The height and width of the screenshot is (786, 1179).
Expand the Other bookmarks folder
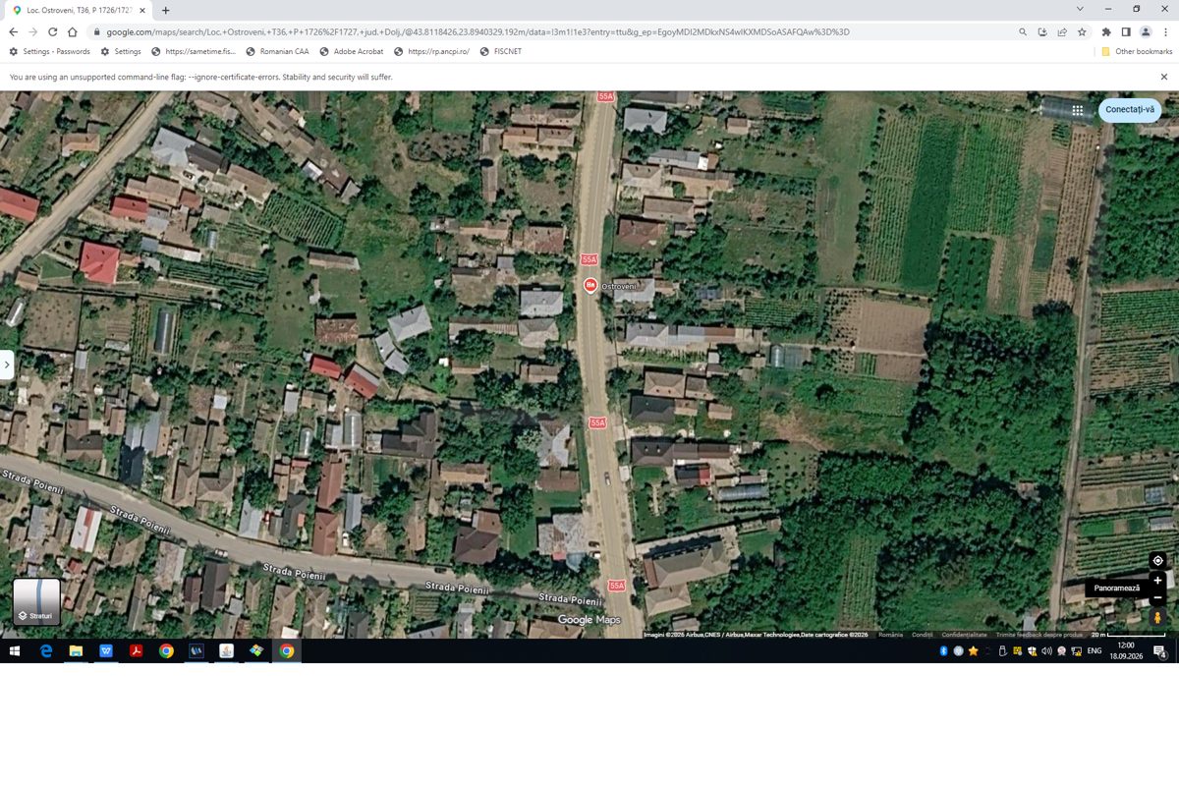pos(1137,51)
